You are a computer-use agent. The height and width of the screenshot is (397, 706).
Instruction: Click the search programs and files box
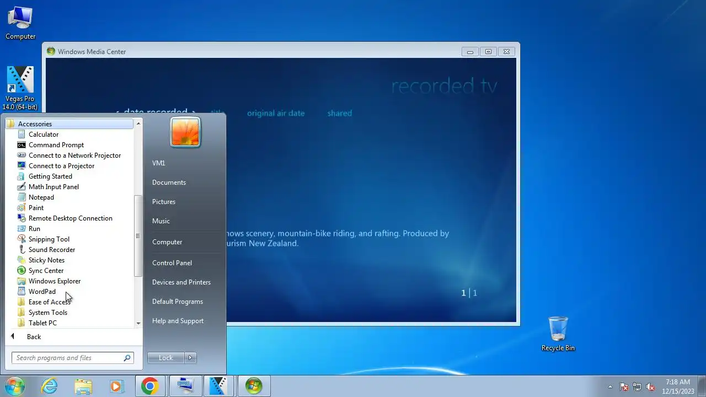coord(72,358)
